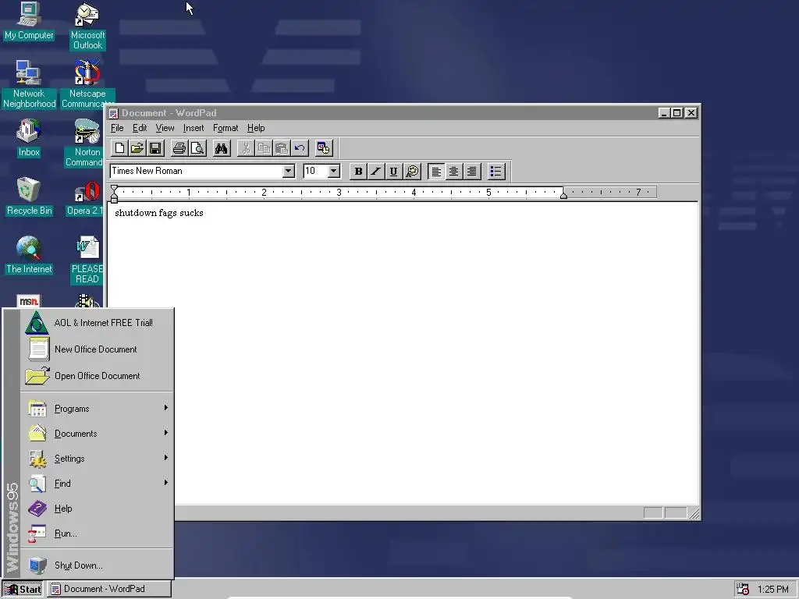
Task: Click the Find binoculars icon
Action: click(221, 148)
